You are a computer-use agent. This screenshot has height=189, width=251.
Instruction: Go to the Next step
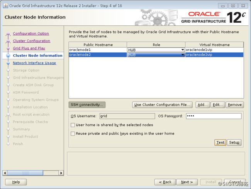click(x=187, y=182)
